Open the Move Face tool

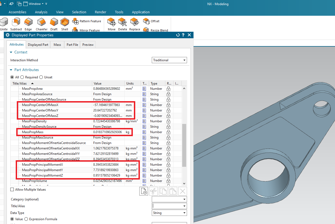(x=111, y=22)
